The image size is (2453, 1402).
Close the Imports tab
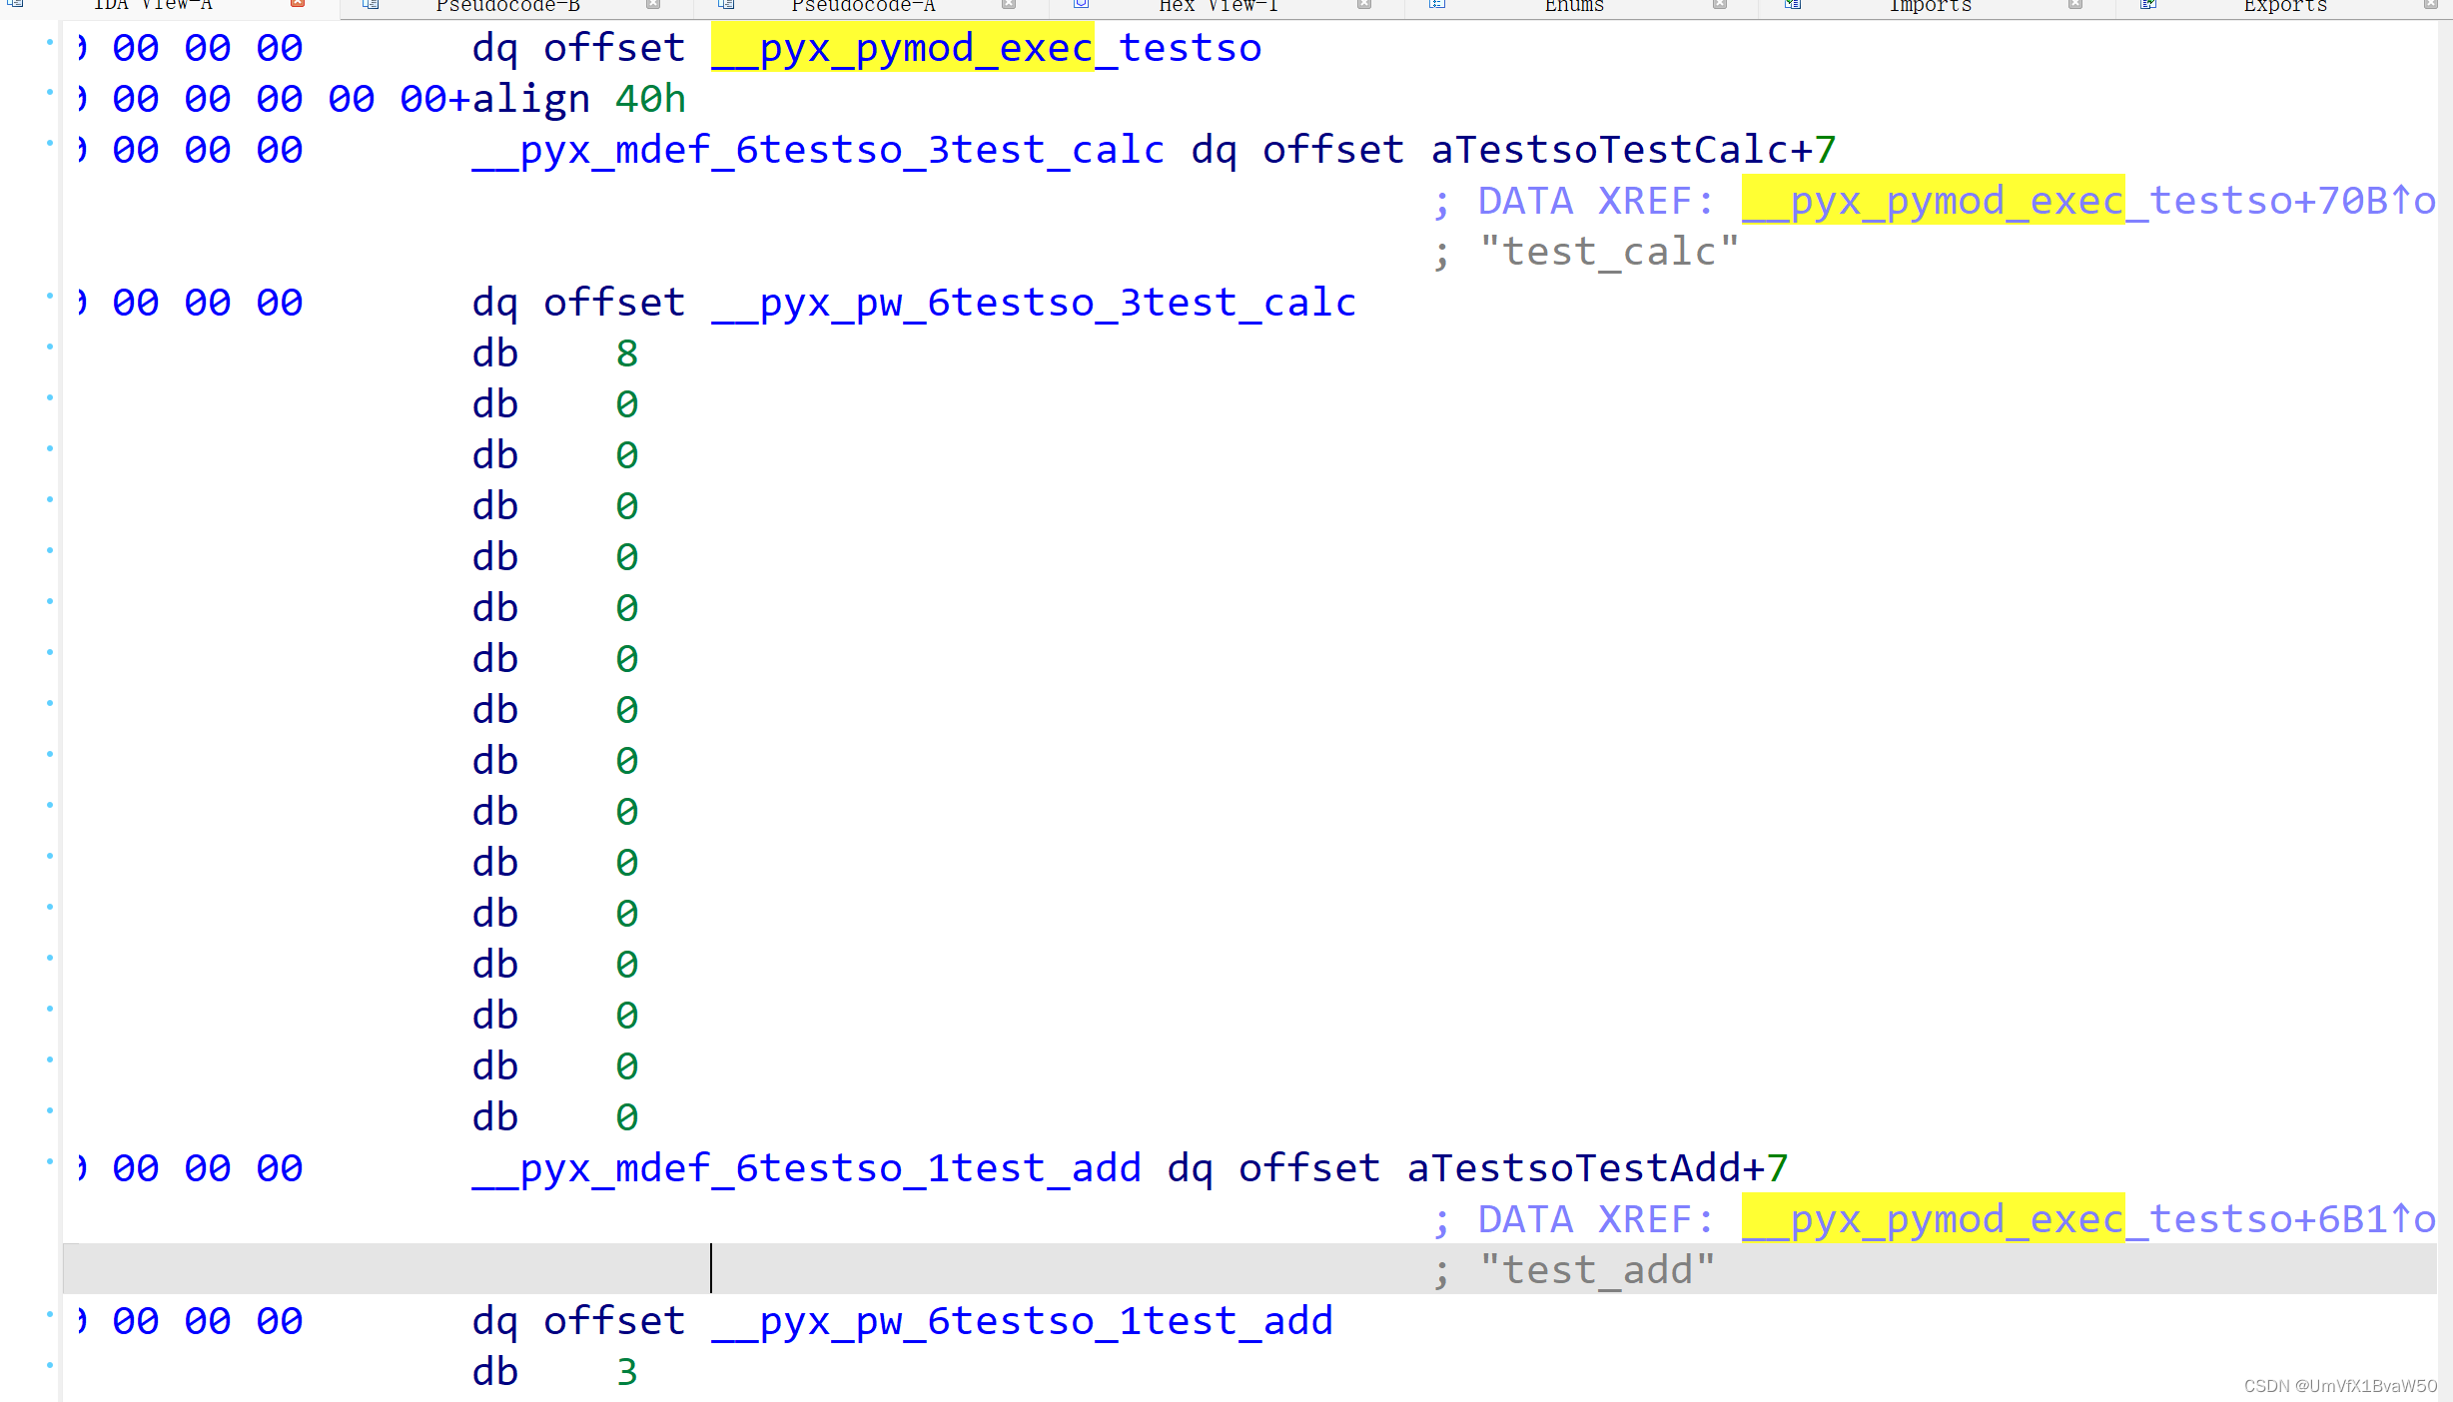pyautogui.click(x=2075, y=5)
